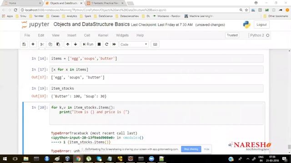The image size is (291, 163).
Task: Click the zoom magnifier icon in address bar
Action: pos(241,10)
